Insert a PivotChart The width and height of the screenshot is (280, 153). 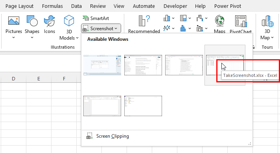tap(241, 24)
